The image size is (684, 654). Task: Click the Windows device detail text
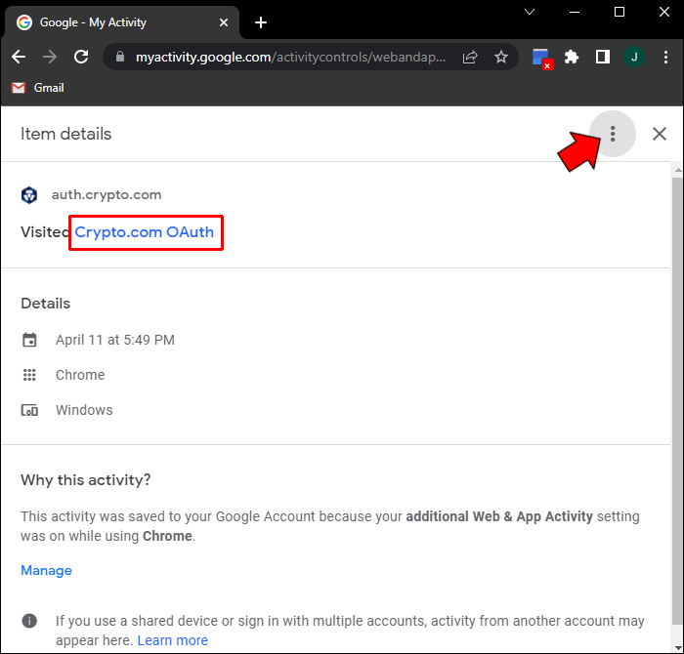[84, 410]
